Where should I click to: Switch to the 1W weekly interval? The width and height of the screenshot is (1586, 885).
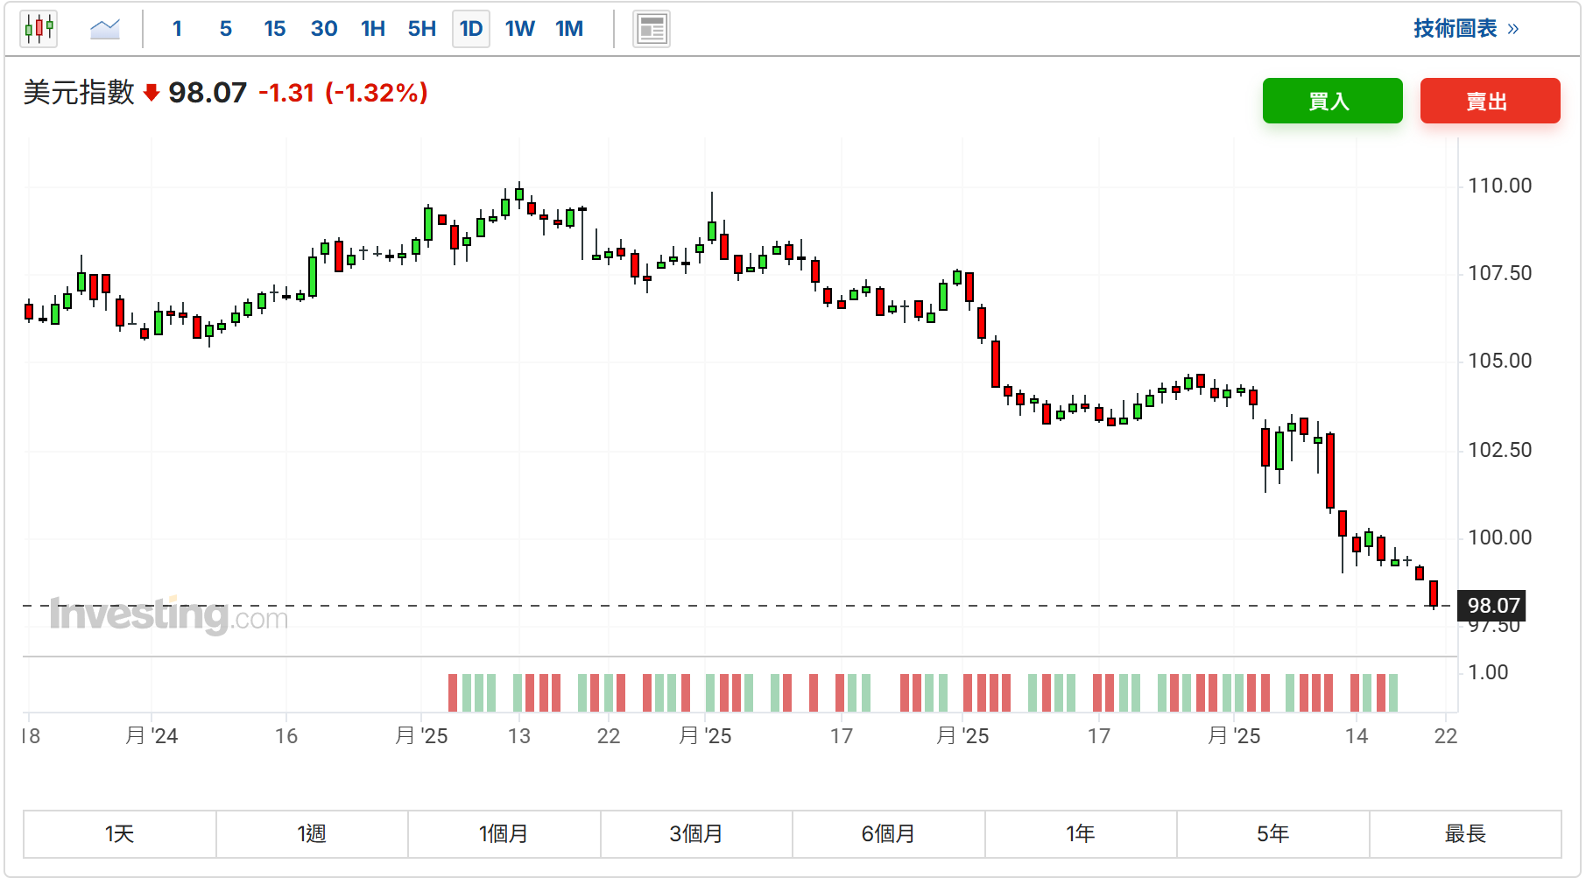pyautogui.click(x=520, y=29)
